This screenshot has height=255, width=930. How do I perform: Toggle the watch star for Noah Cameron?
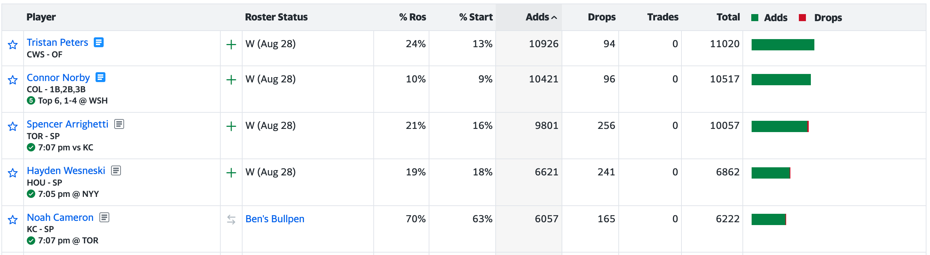pyautogui.click(x=13, y=220)
